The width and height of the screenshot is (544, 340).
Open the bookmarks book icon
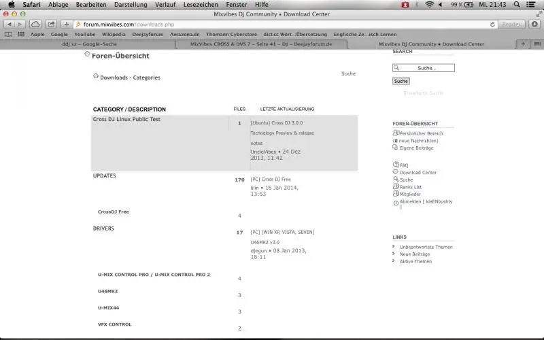tap(8, 34)
